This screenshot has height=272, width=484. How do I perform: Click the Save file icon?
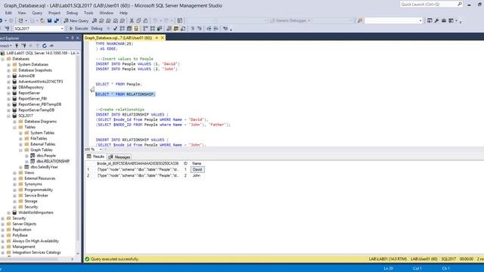coord(49,20)
